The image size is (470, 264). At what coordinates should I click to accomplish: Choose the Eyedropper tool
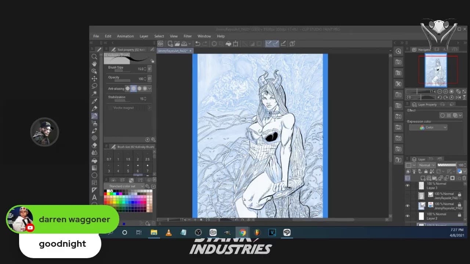click(x=94, y=101)
